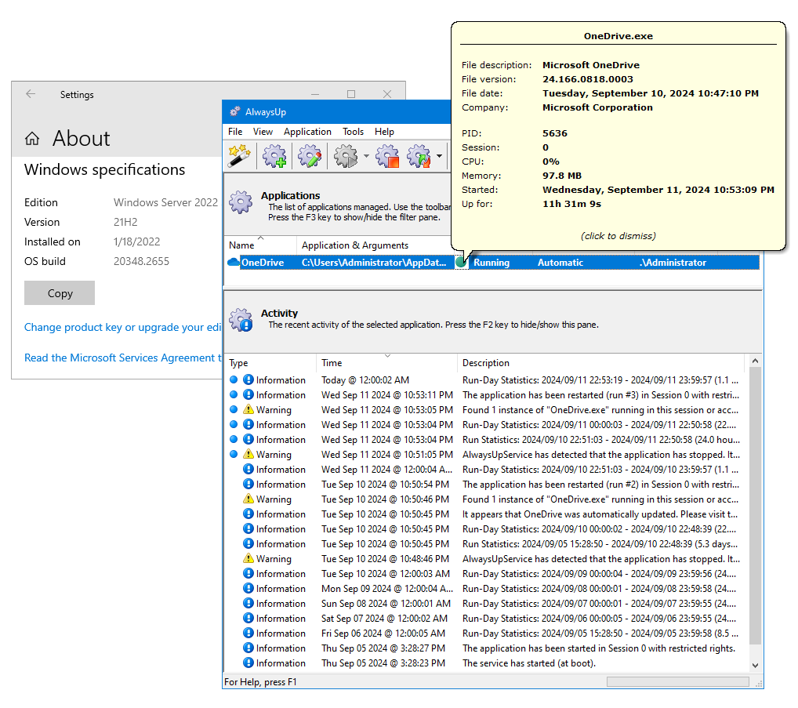Click the PID value 5636 in tooltip
798x708 pixels.
tap(555, 133)
